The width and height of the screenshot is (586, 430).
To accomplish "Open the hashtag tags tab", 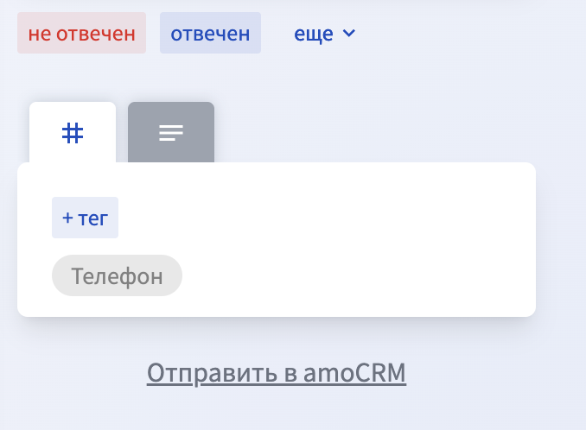I will pyautogui.click(x=73, y=132).
